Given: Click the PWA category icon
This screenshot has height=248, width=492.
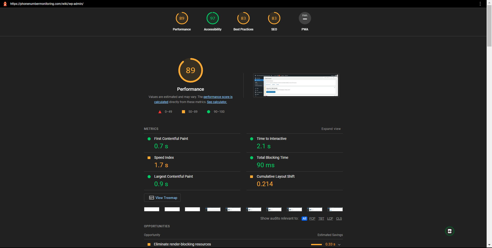Looking at the screenshot, I should tap(305, 18).
